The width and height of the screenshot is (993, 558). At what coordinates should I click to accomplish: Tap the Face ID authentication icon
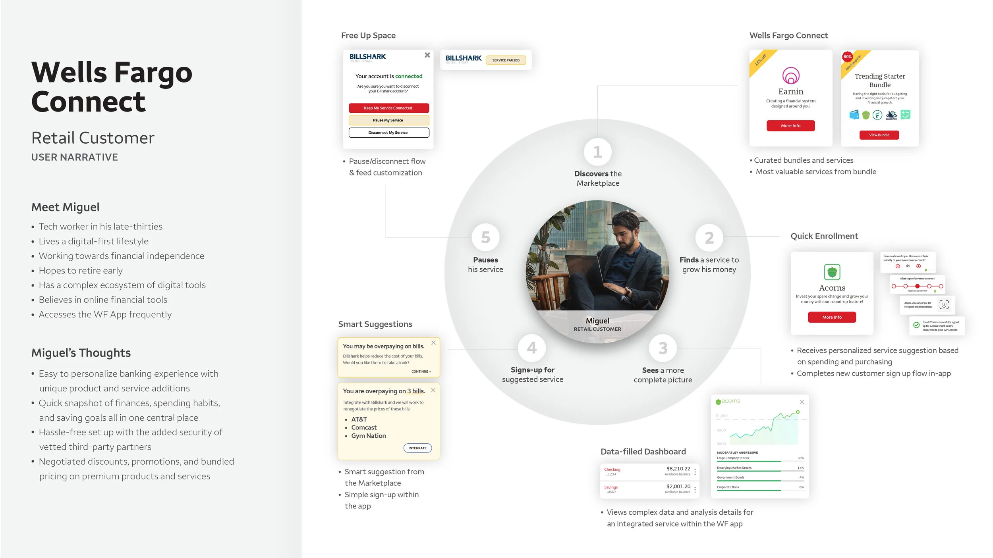tap(944, 304)
